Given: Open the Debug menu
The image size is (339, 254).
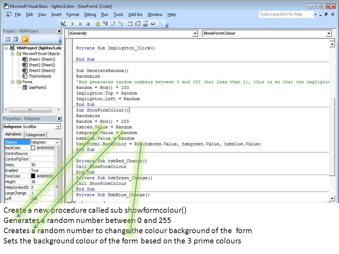Looking at the screenshot, I should point(90,14).
